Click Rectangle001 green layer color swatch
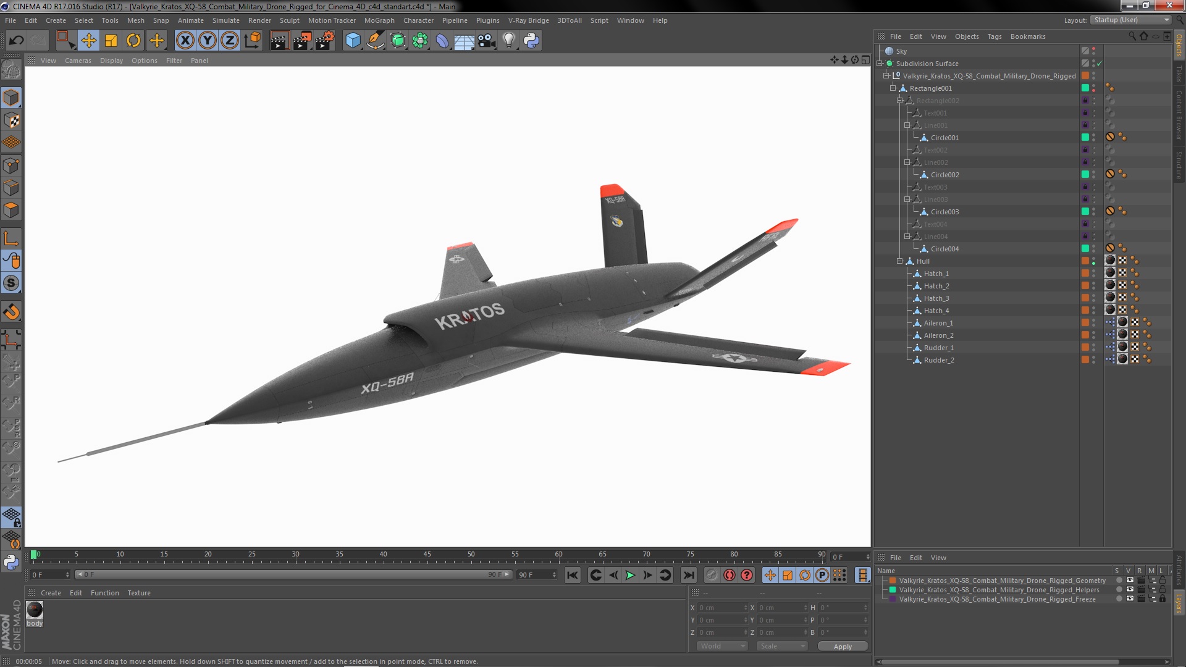 (1085, 88)
